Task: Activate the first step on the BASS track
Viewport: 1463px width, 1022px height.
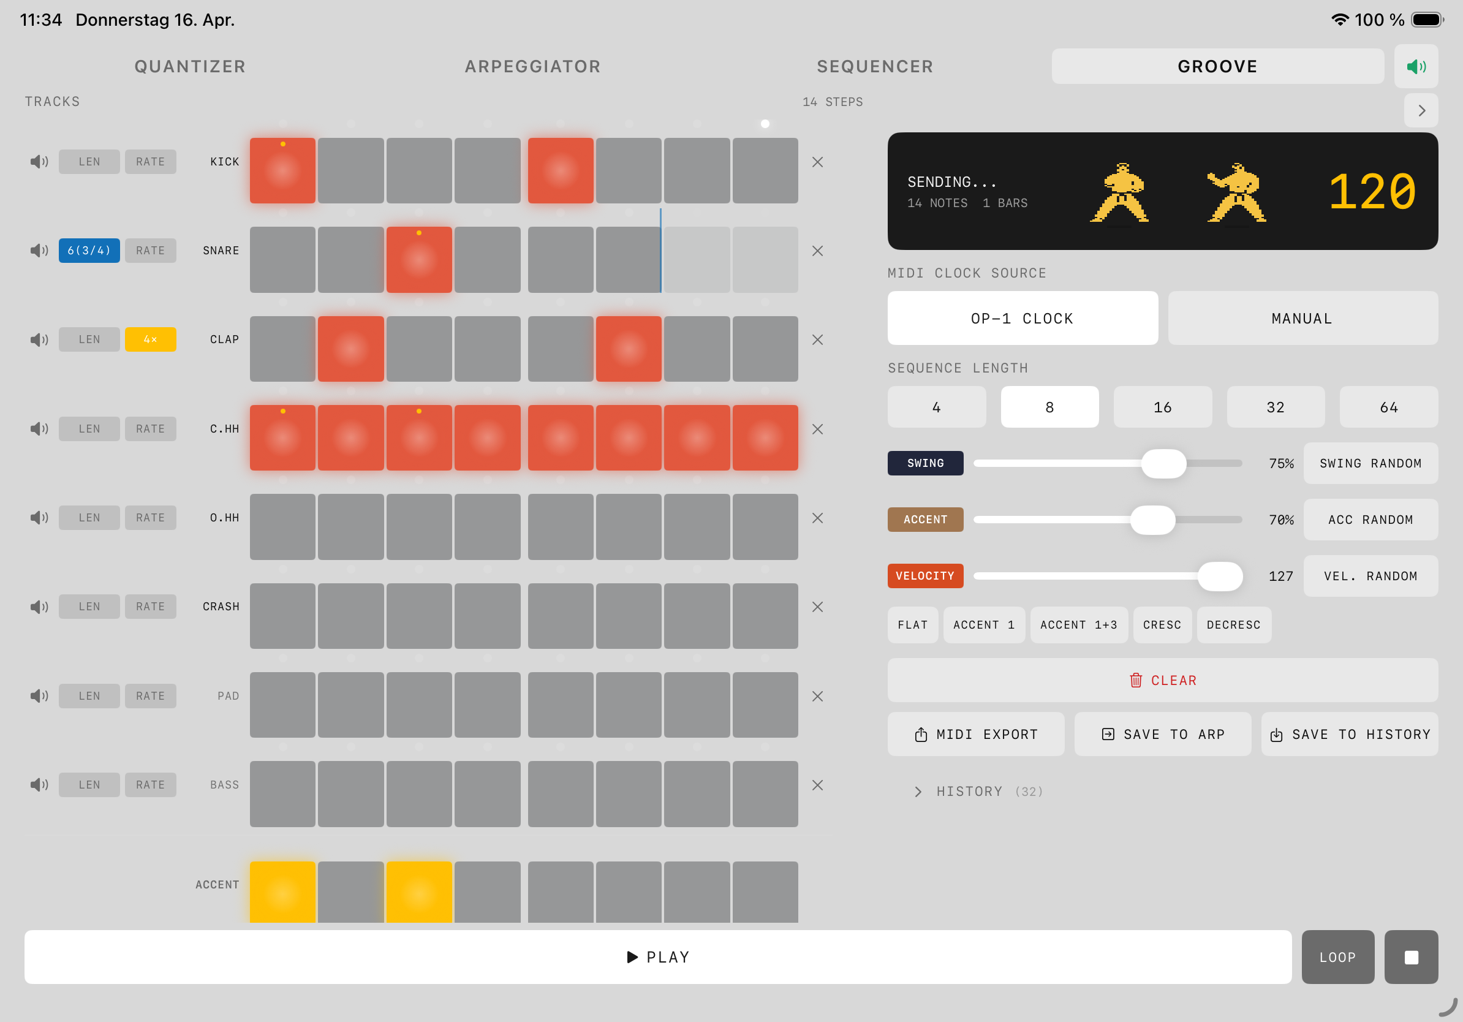Action: click(x=282, y=794)
